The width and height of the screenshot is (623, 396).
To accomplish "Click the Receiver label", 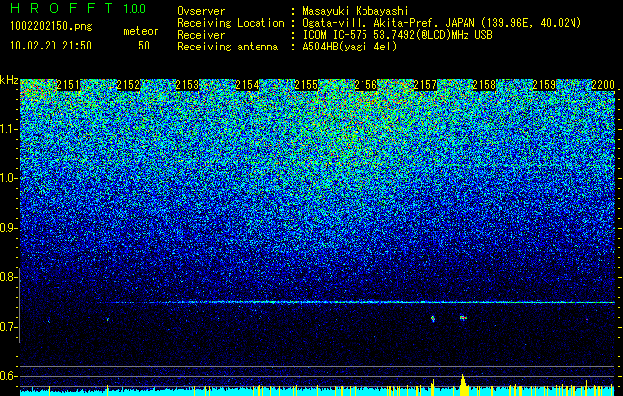I will point(201,35).
